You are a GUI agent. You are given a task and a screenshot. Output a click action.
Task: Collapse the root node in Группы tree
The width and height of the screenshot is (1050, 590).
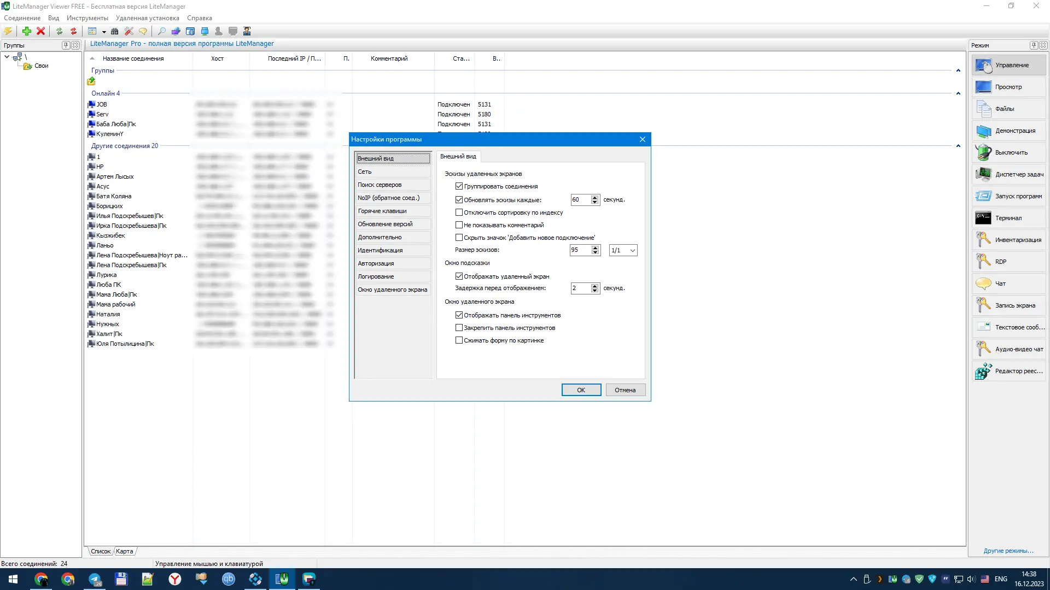[x=7, y=56]
